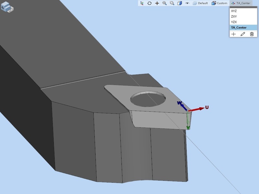Viewport: 259px width, 194px height.
Task: Add a new coordinate system
Action: pyautogui.click(x=233, y=34)
